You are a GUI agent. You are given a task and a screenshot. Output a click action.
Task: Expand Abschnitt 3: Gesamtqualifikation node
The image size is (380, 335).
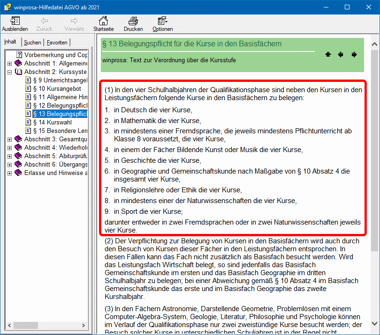pos(10,139)
